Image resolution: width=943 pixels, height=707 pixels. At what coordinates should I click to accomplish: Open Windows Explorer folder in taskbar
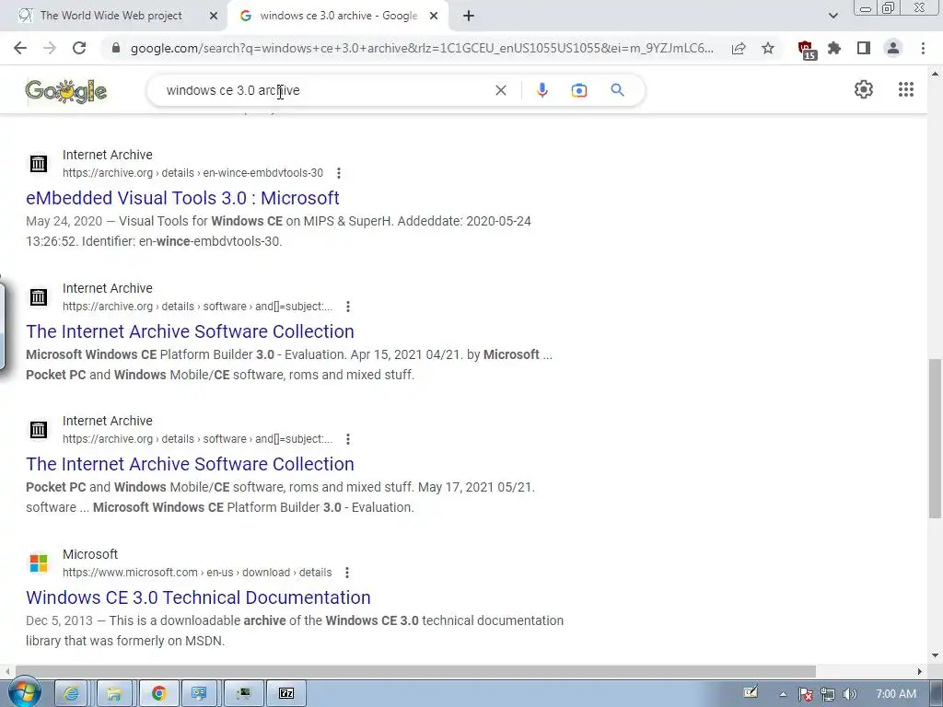click(113, 694)
